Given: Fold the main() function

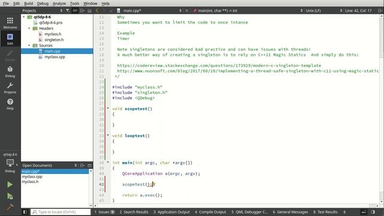Looking at the screenshot, I should tap(108, 162).
